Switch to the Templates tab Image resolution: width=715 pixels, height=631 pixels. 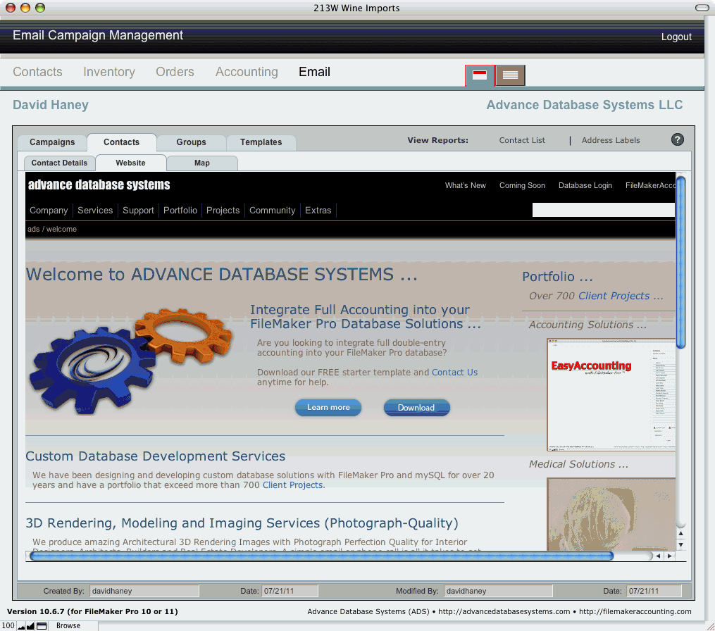261,142
